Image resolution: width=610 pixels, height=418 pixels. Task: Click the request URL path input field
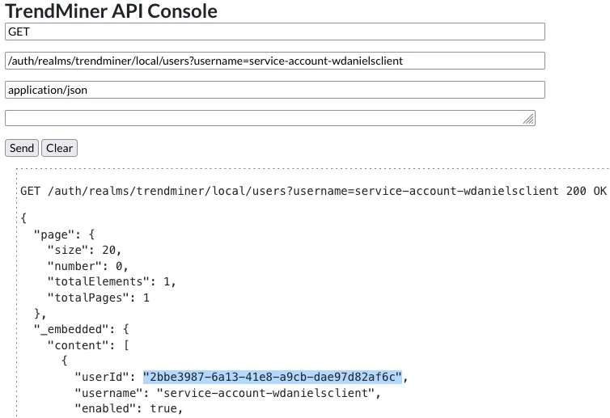point(274,61)
